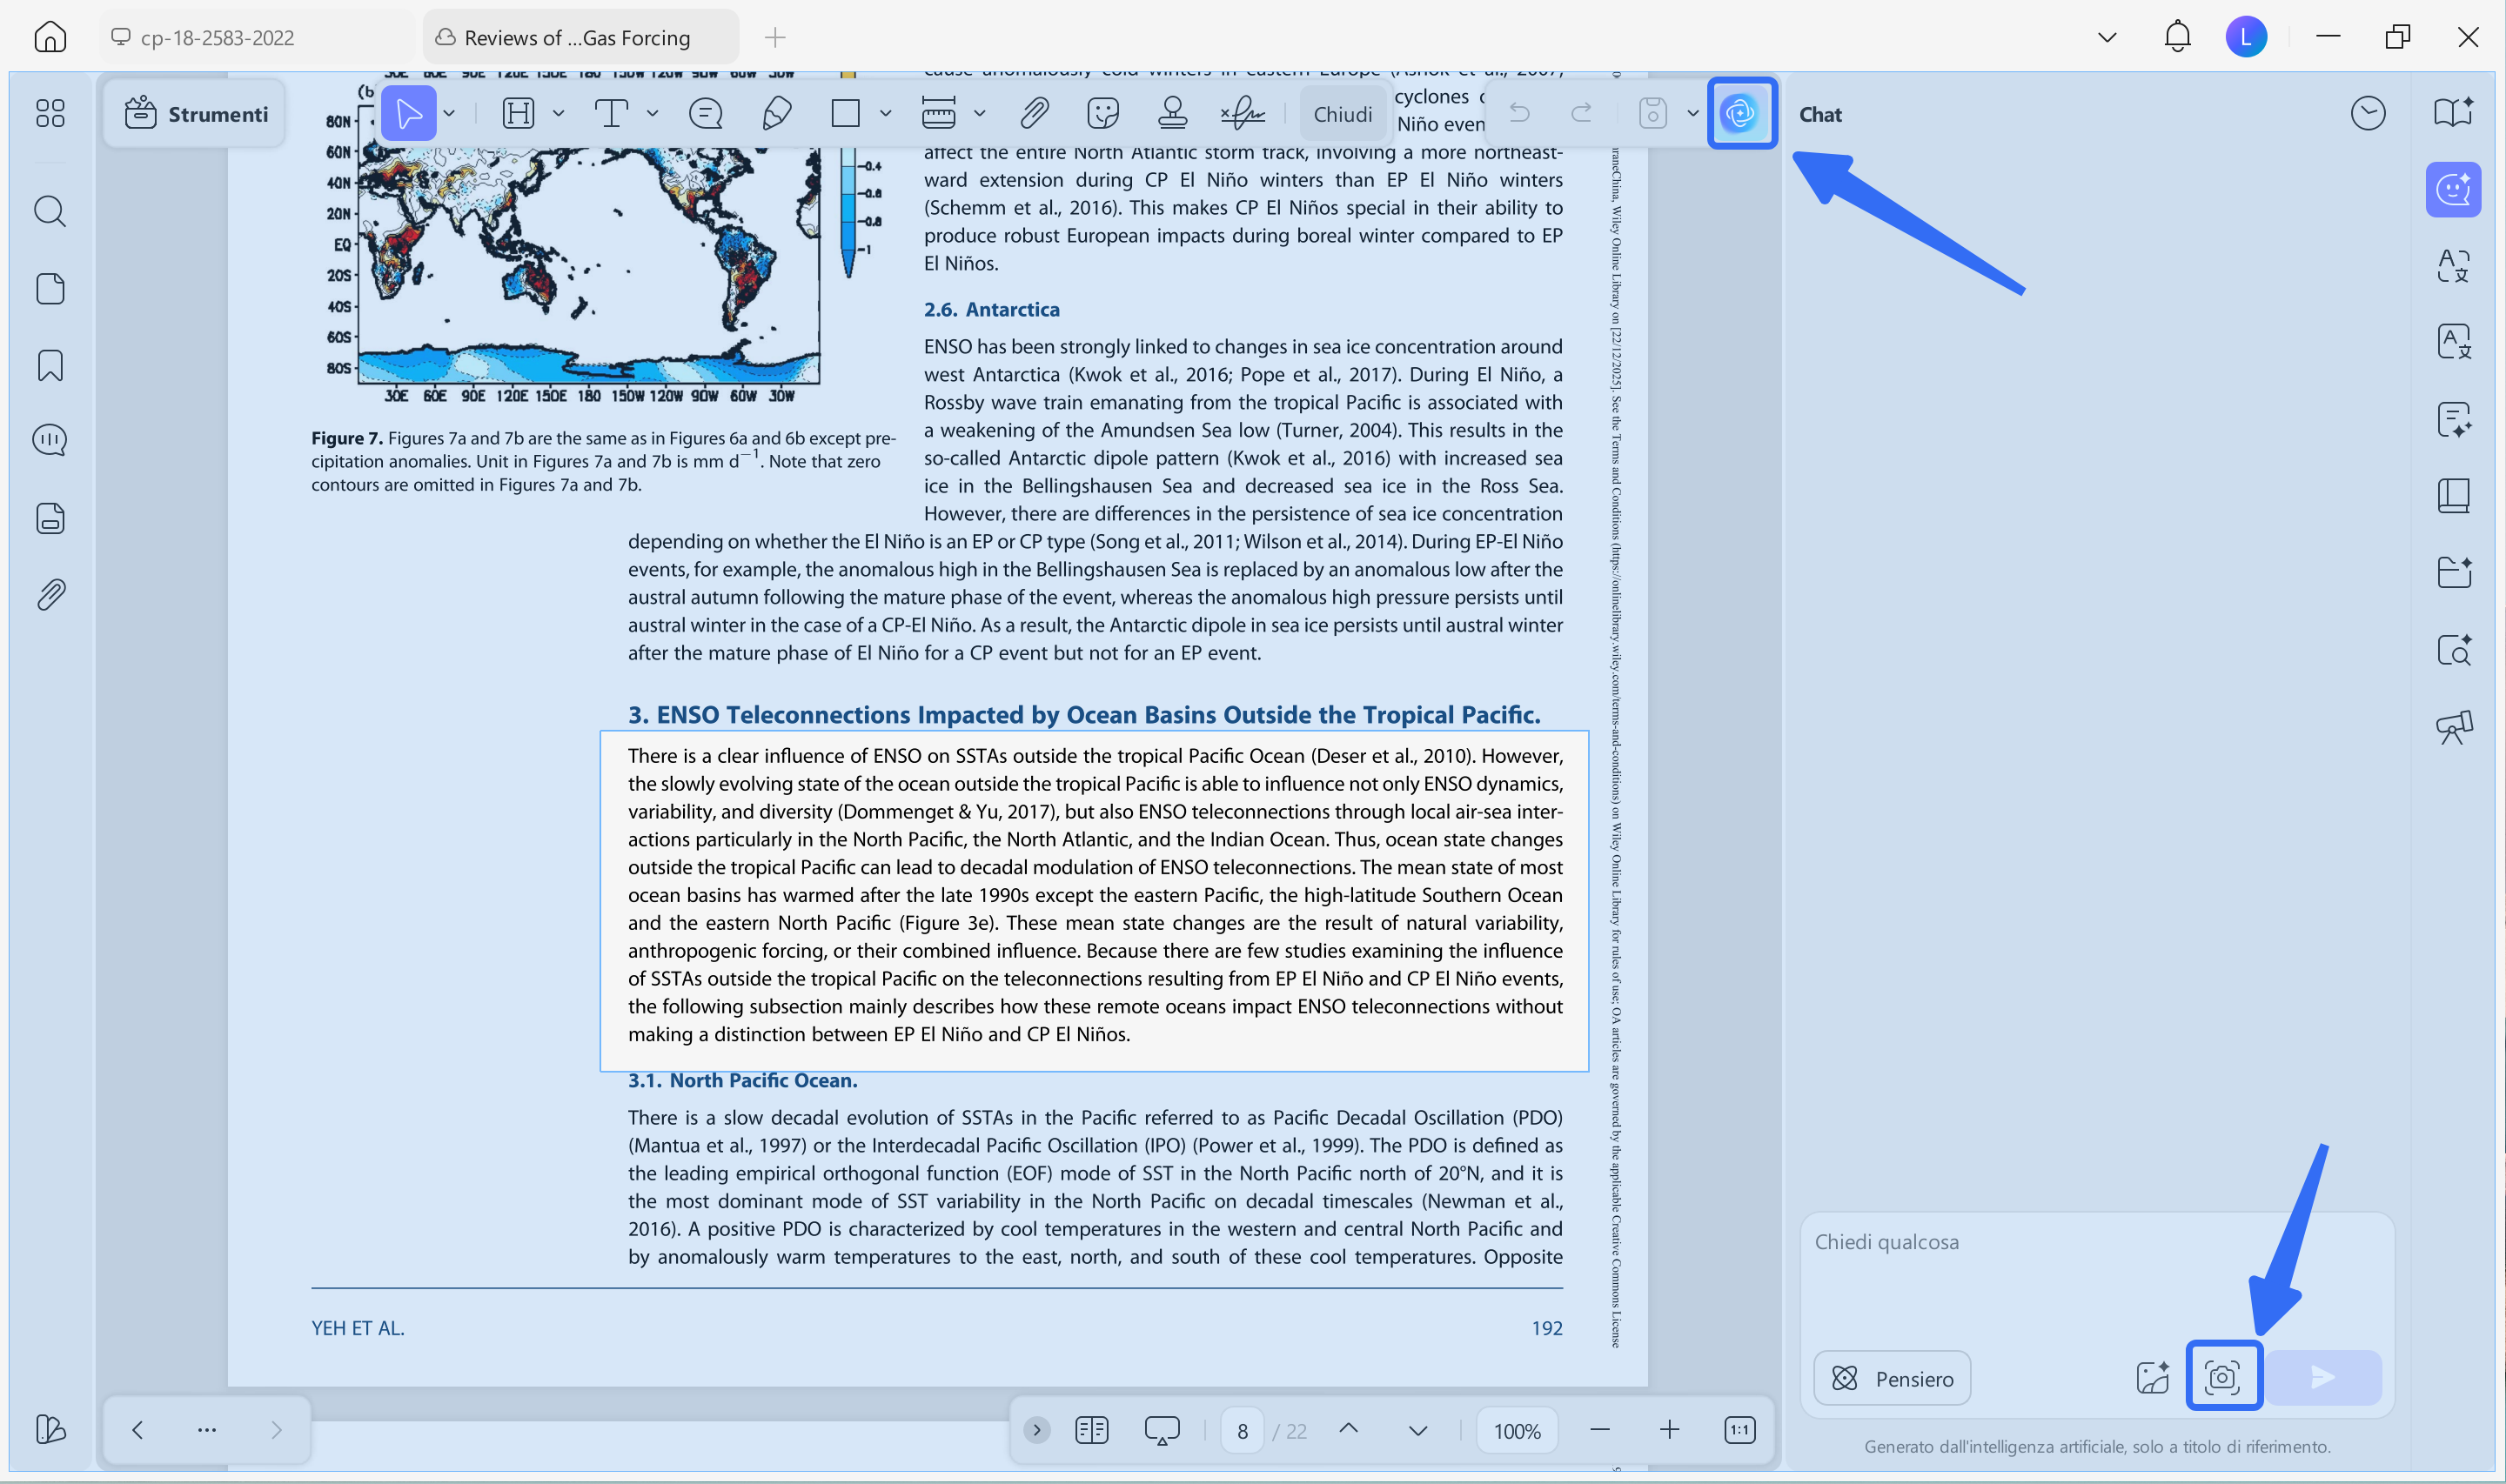Screen dimensions: 2506x1484
Task: Expand the selection tool options arrow
Action: [x=450, y=113]
